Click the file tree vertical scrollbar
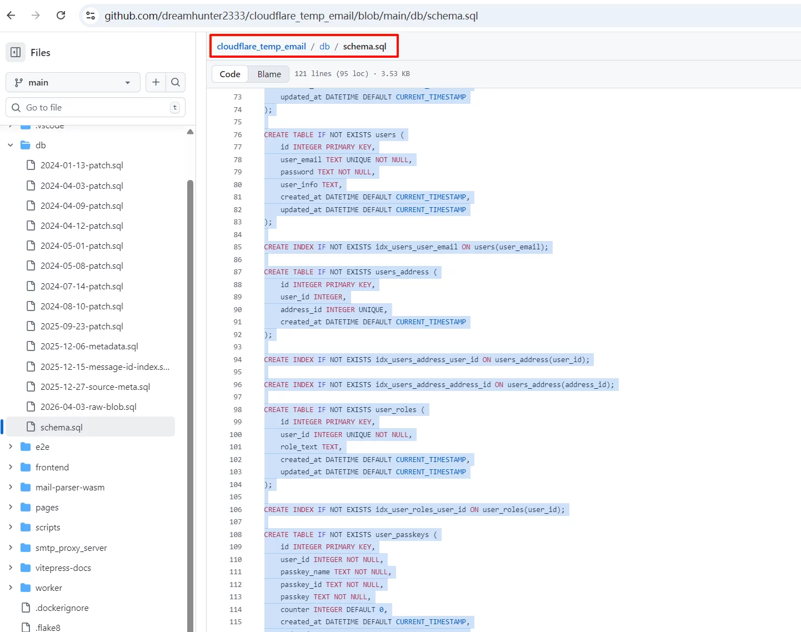 click(191, 389)
